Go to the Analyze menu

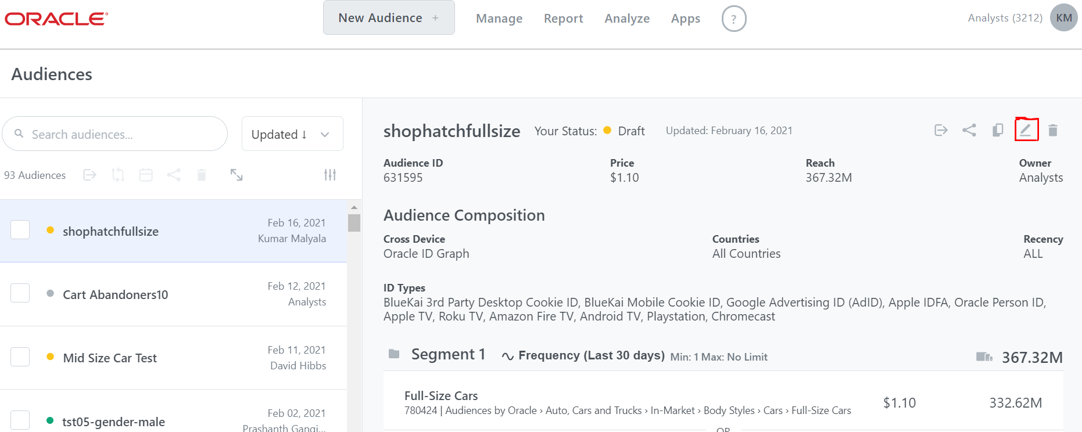tap(627, 19)
